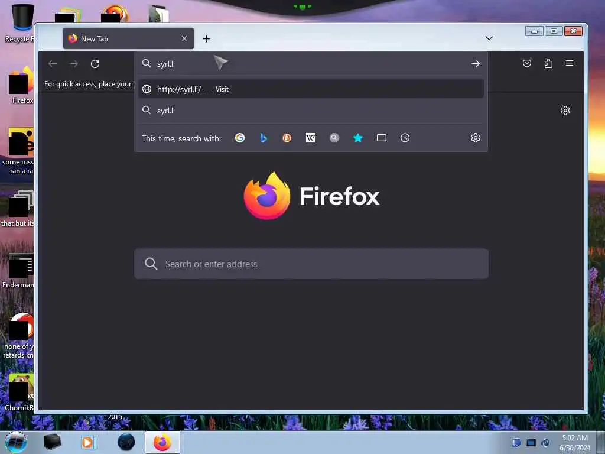Open the dark globe taskbar icon
The height and width of the screenshot is (454, 605).
click(126, 442)
